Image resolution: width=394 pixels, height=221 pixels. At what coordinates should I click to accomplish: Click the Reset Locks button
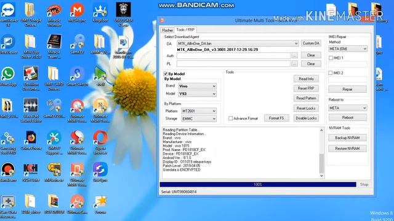click(306, 108)
